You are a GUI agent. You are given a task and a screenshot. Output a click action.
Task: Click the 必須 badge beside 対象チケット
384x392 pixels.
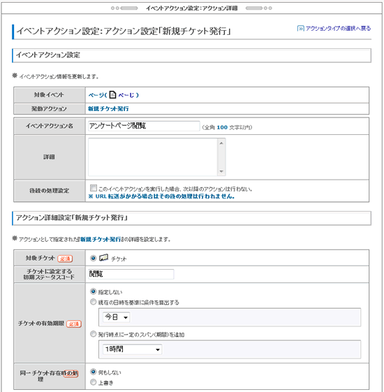(65, 259)
